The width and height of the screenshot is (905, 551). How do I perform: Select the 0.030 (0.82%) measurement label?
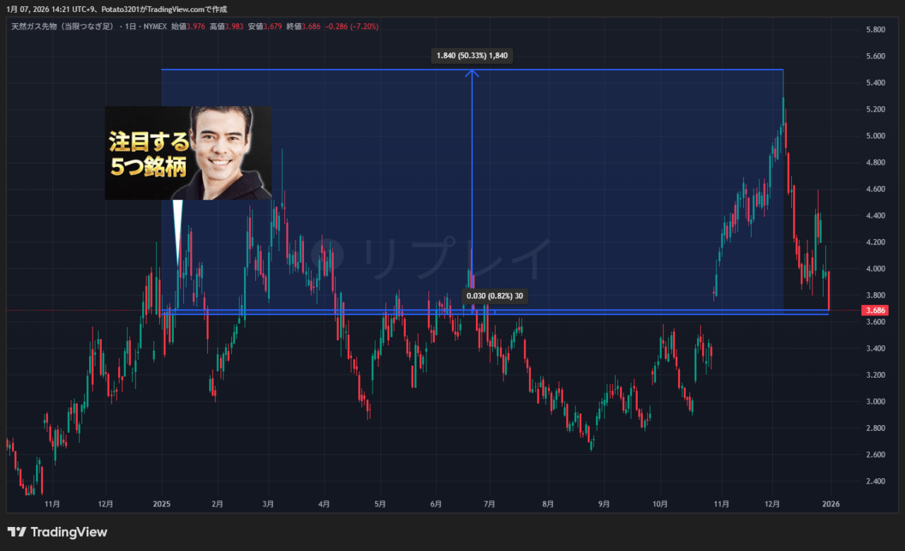495,296
